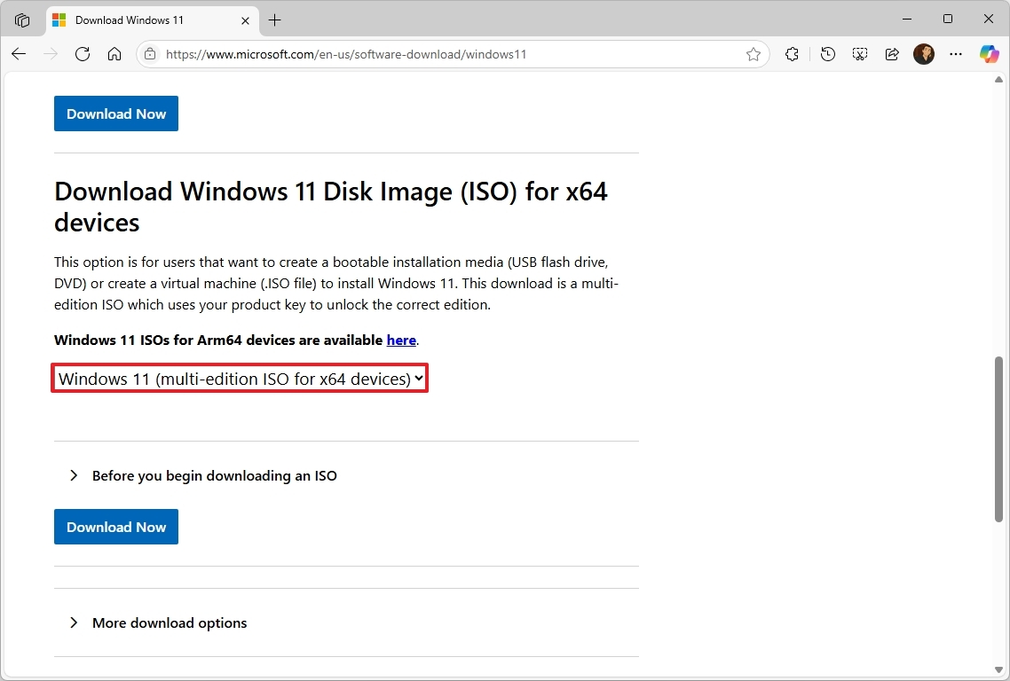The height and width of the screenshot is (681, 1010).
Task: View browsing History via the clock icon
Action: point(827,54)
